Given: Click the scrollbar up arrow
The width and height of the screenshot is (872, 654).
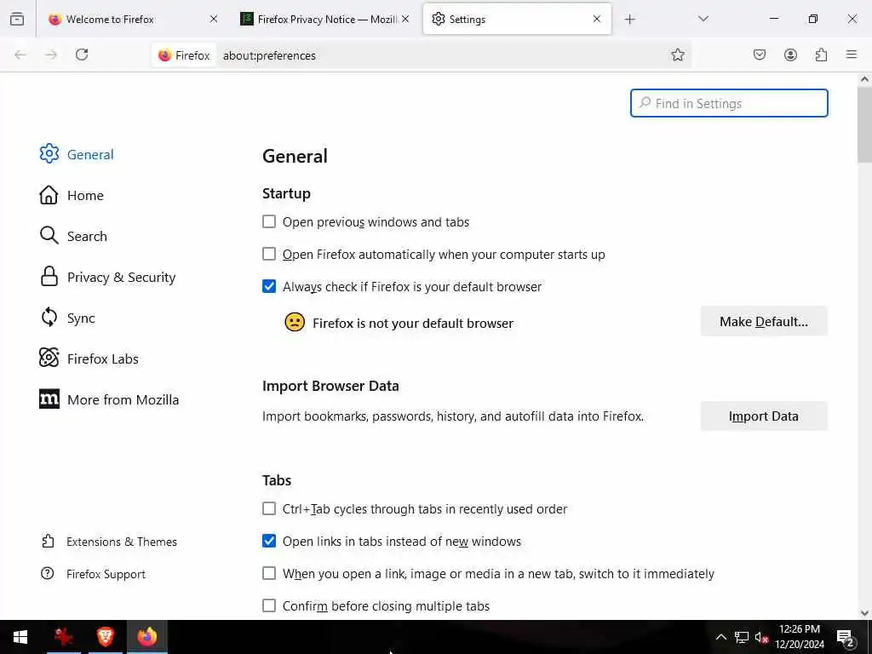Looking at the screenshot, I should click(864, 79).
